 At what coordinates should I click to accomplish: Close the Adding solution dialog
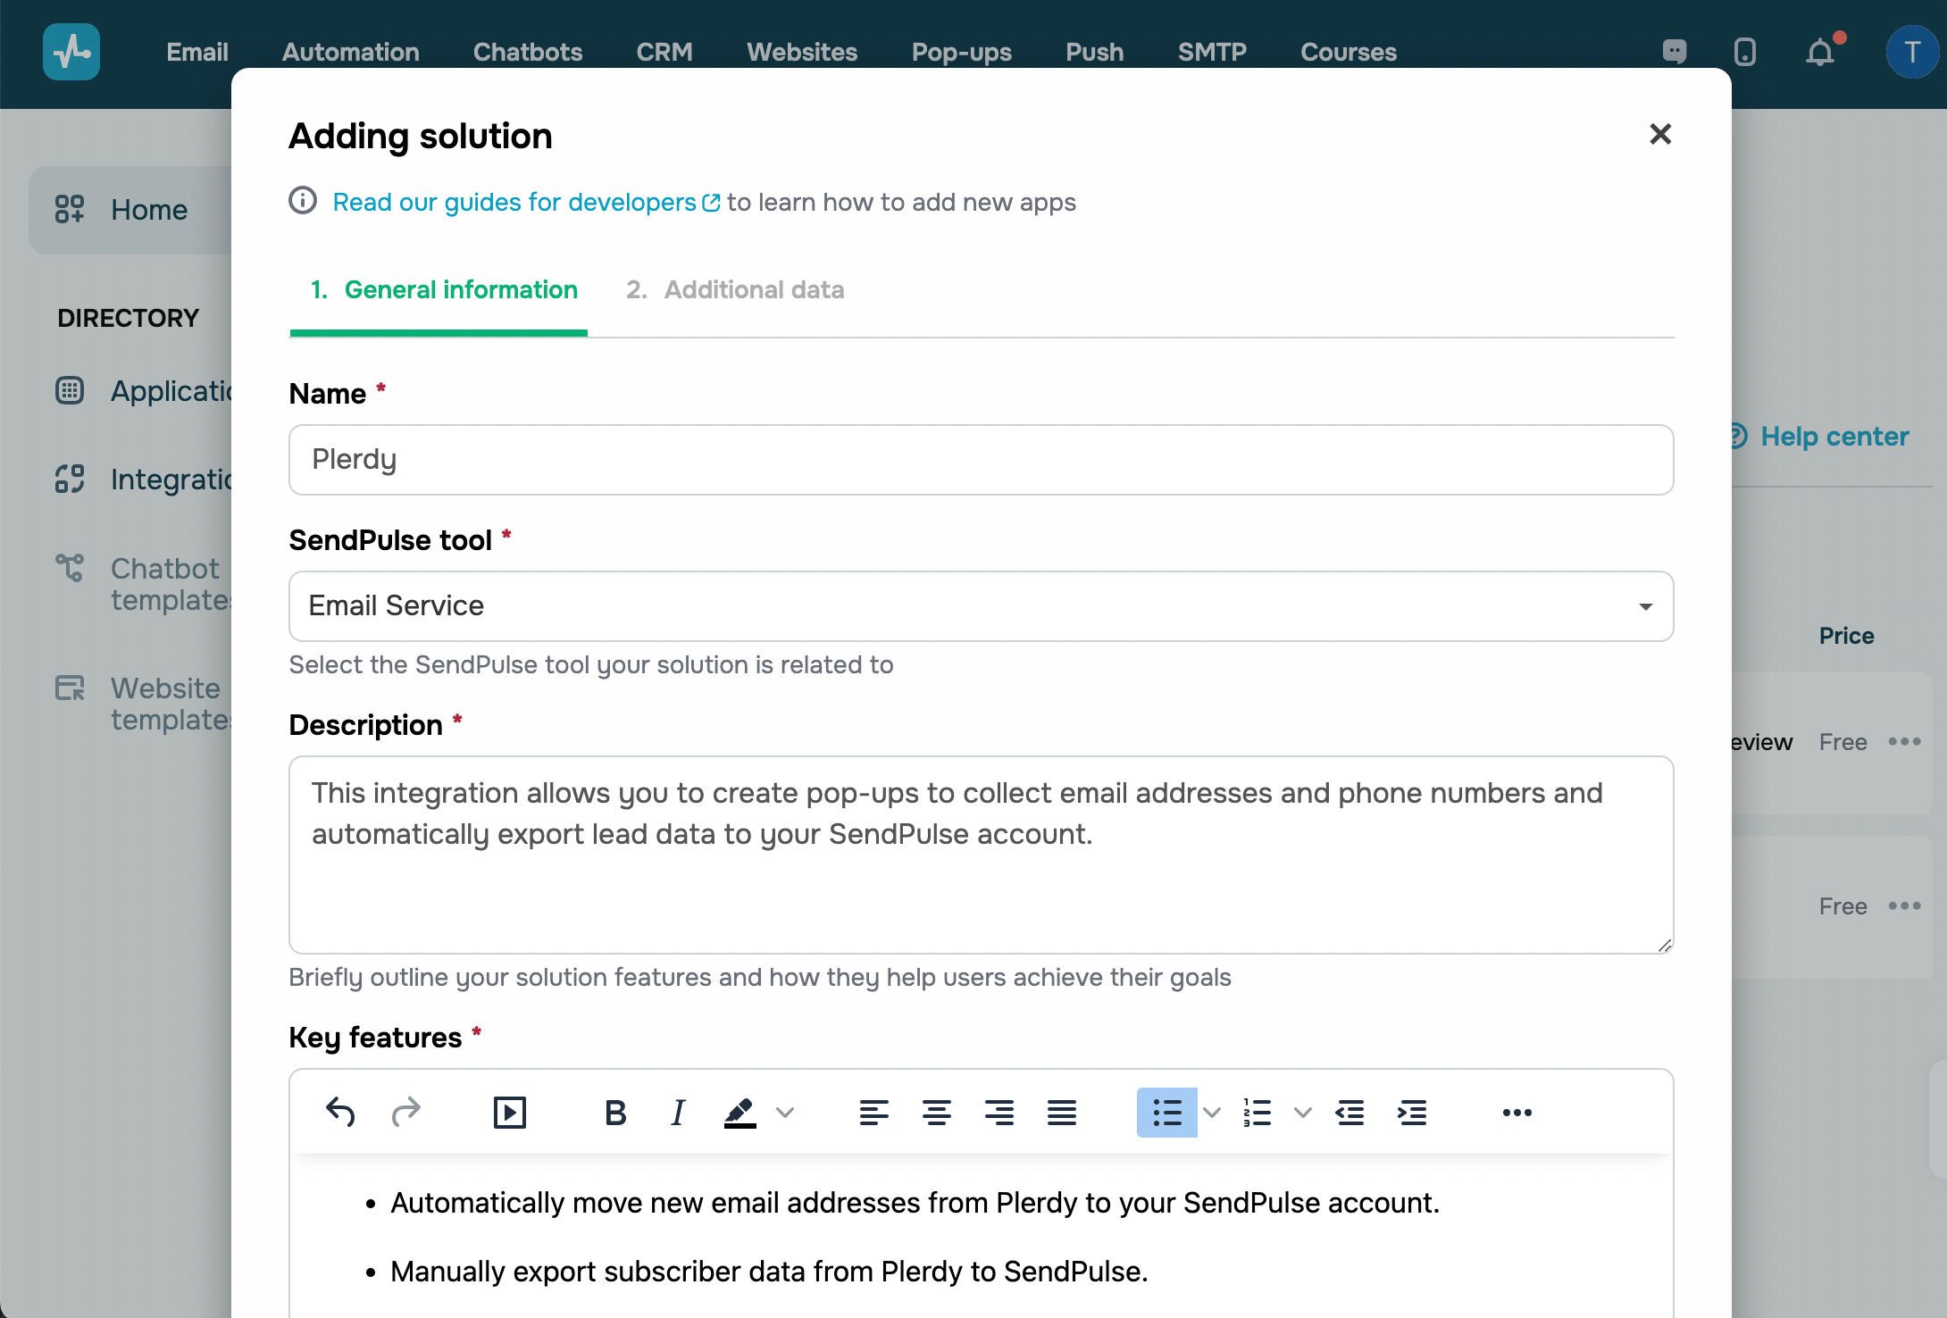pos(1659,134)
